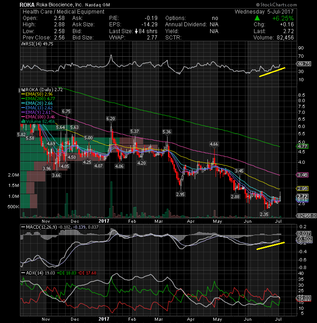Viewport: 317px width, 323px height.
Task: Click the ROKA ticker symbol title
Action: click(x=27, y=5)
